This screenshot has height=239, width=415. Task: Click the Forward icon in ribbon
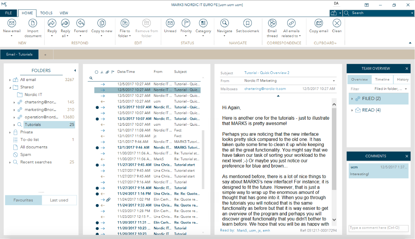(81, 23)
